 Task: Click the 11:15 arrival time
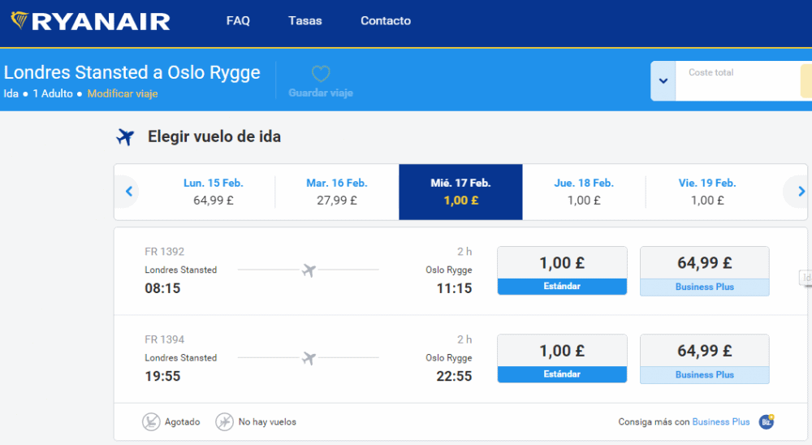tap(454, 288)
